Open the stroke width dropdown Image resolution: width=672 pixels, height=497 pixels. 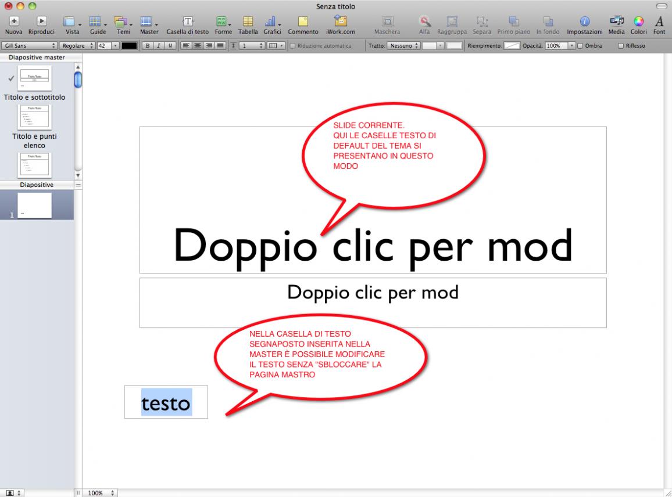click(x=433, y=45)
